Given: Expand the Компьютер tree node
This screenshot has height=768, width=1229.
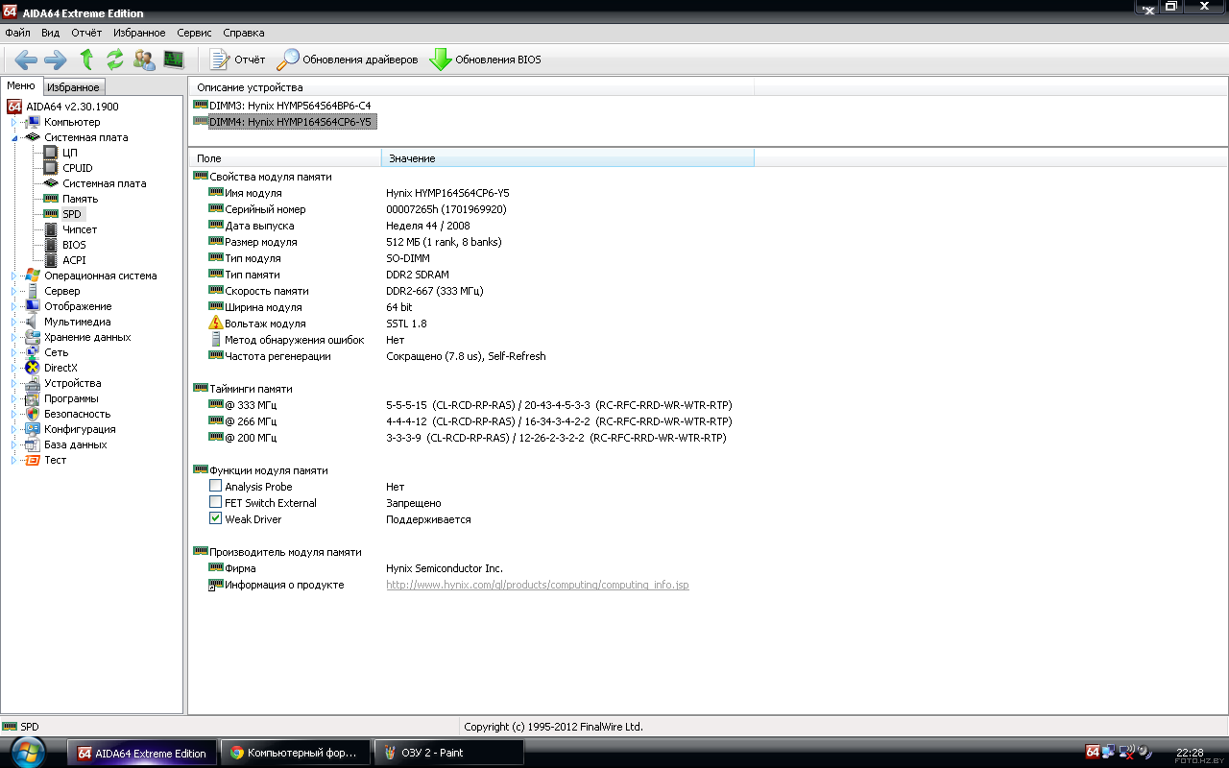Looking at the screenshot, I should click(x=14, y=122).
